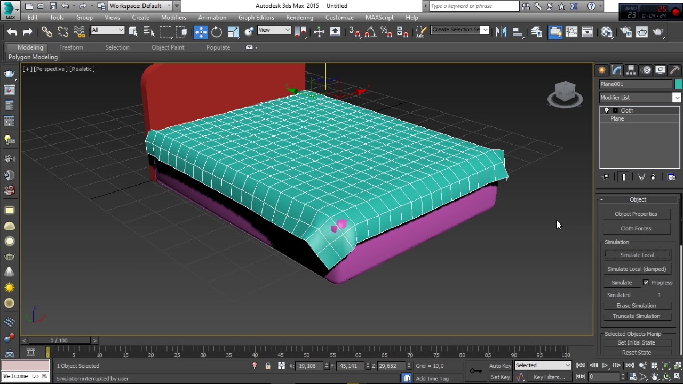Go to the end frame
Image resolution: width=683 pixels, height=384 pixels.
pyautogui.click(x=630, y=366)
